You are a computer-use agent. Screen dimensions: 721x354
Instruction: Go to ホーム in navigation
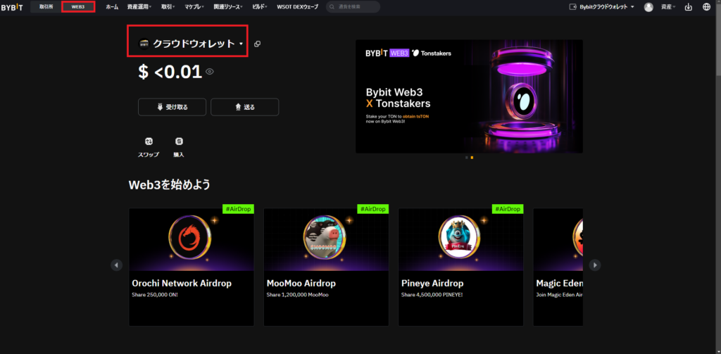tap(112, 7)
